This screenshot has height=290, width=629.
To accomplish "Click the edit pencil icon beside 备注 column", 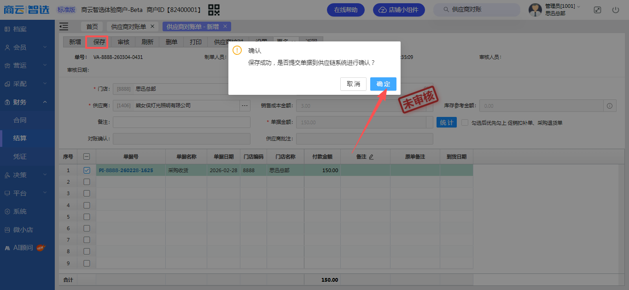I will pos(371,157).
